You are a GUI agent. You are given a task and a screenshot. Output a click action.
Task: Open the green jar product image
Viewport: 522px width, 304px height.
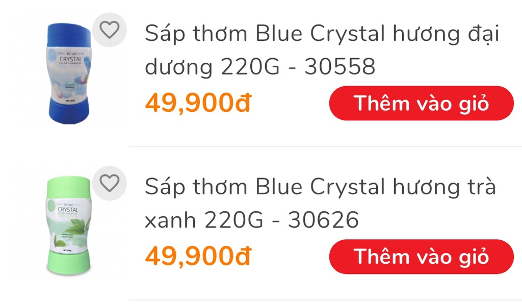pos(69,226)
